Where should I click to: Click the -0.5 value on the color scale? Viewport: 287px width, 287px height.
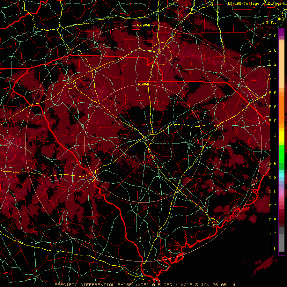click(271, 220)
